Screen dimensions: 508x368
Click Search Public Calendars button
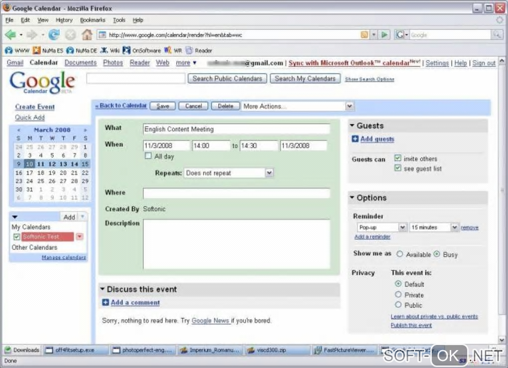coord(228,78)
